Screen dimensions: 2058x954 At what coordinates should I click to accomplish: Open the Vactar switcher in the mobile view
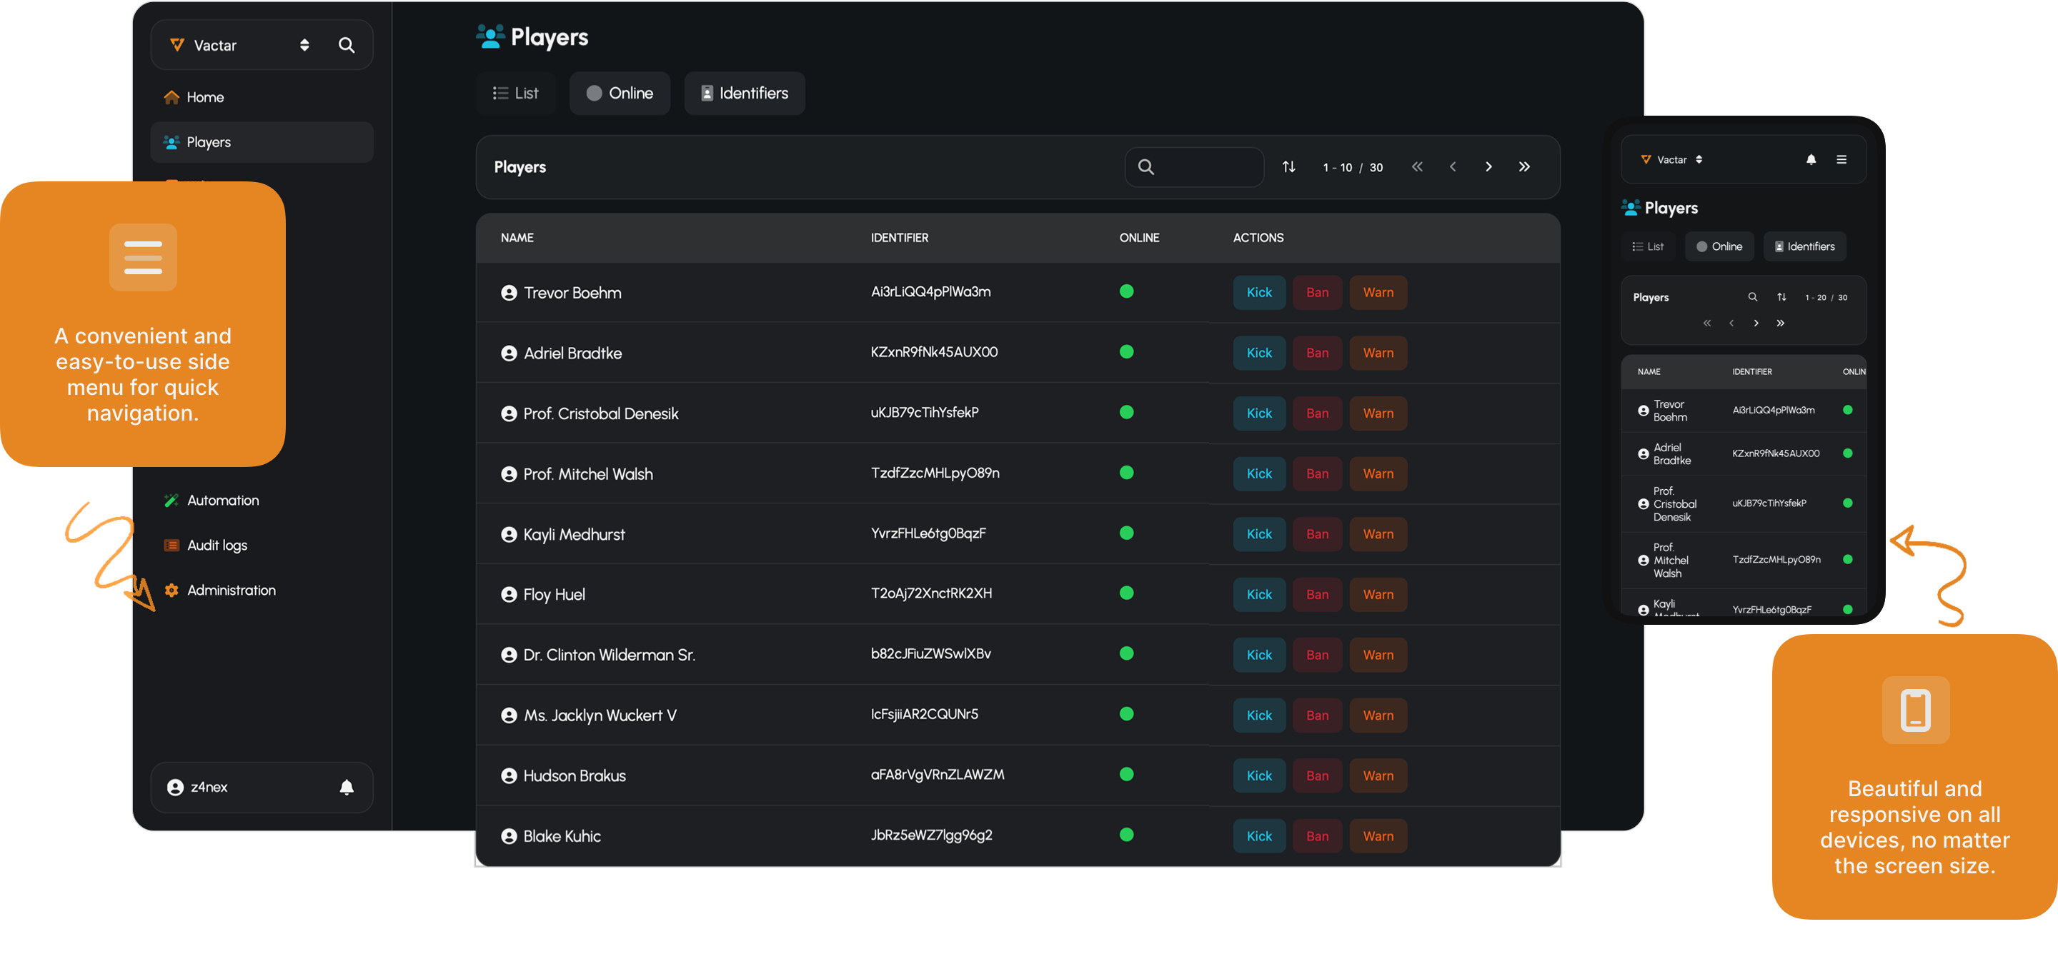pos(1672,160)
